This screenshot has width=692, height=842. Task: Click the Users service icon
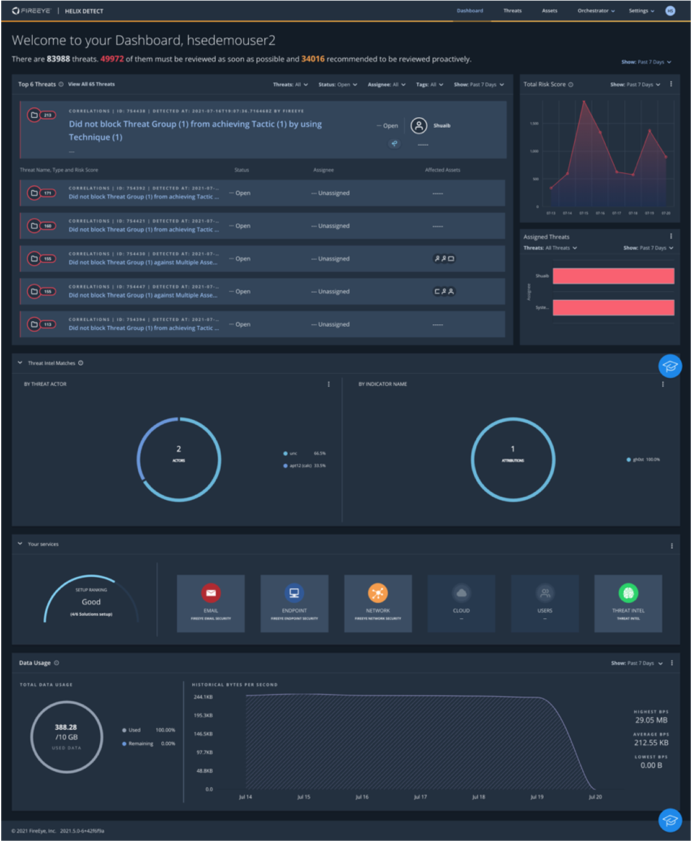(x=545, y=593)
